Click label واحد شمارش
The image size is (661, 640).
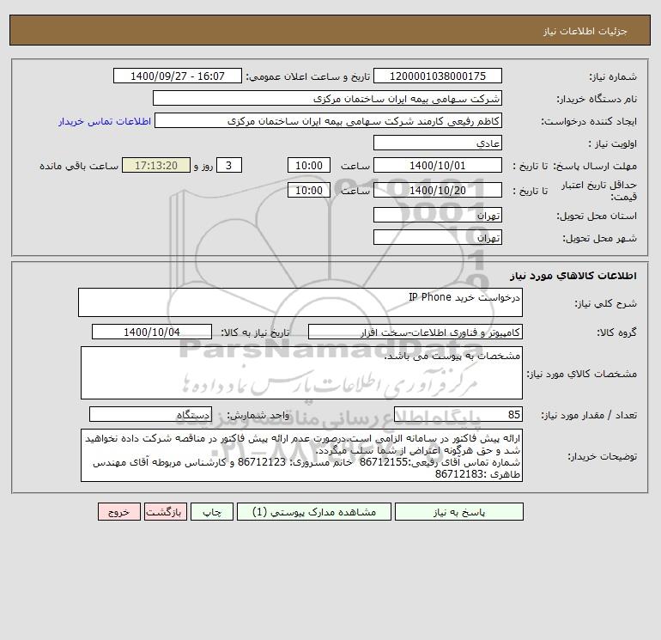click(x=258, y=415)
